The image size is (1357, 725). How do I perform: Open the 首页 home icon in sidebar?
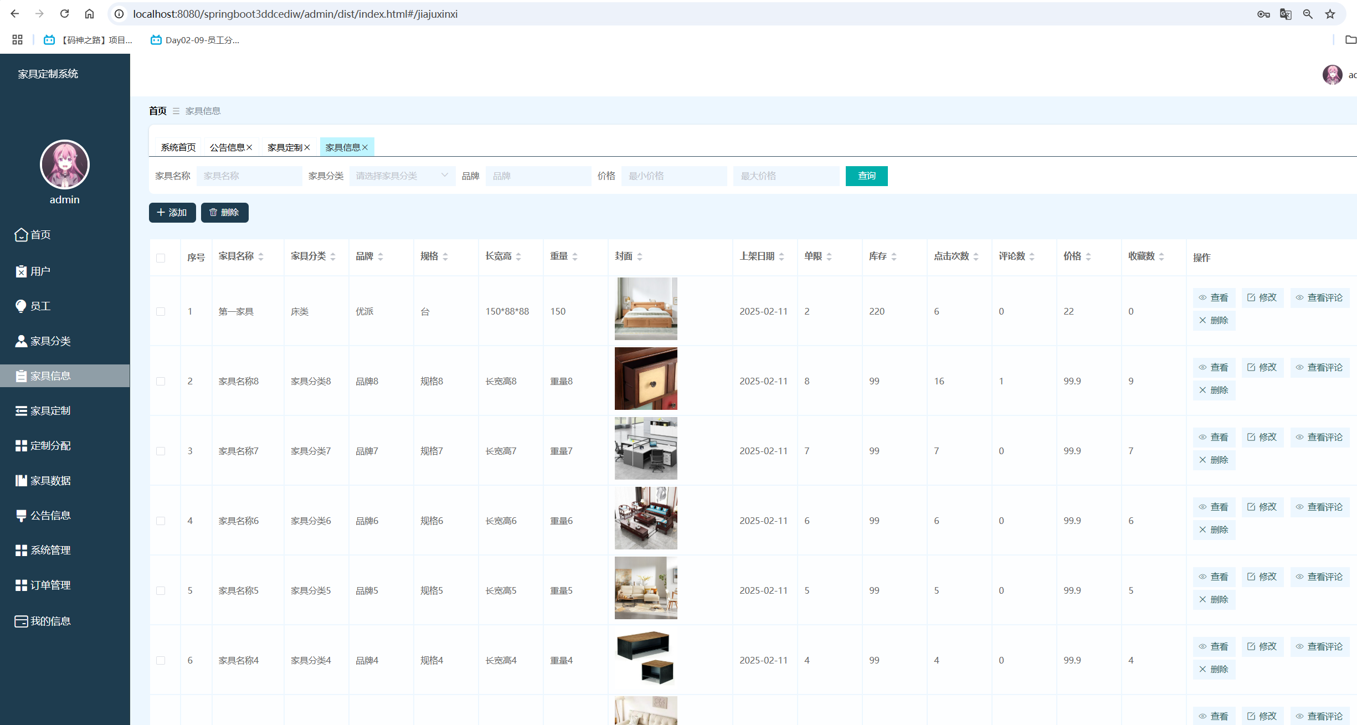coord(21,235)
